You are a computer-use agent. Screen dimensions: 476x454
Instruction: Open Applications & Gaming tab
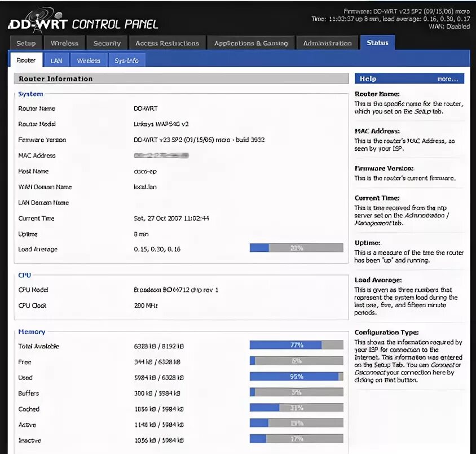251,43
